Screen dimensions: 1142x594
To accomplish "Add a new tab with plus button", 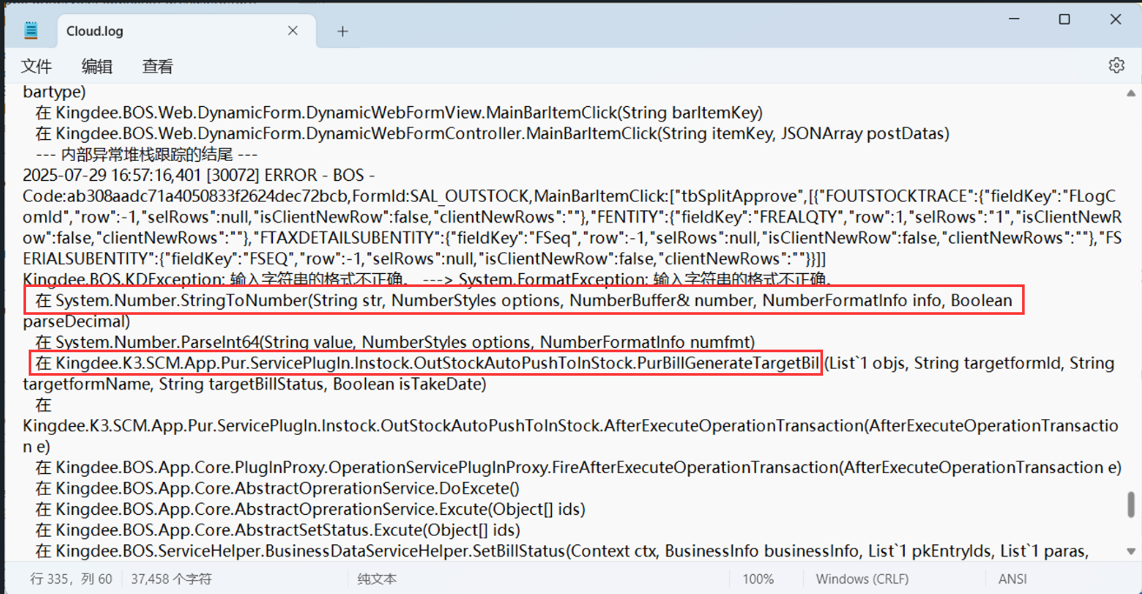I will point(342,30).
